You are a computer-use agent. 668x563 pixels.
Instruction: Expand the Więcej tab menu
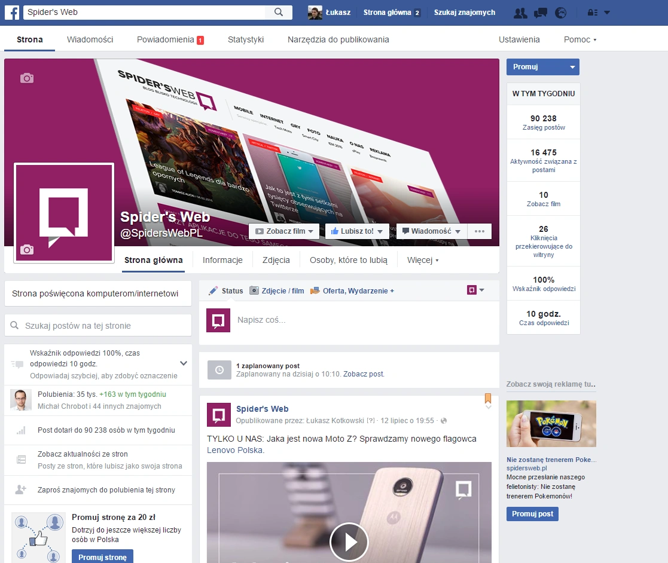point(423,260)
